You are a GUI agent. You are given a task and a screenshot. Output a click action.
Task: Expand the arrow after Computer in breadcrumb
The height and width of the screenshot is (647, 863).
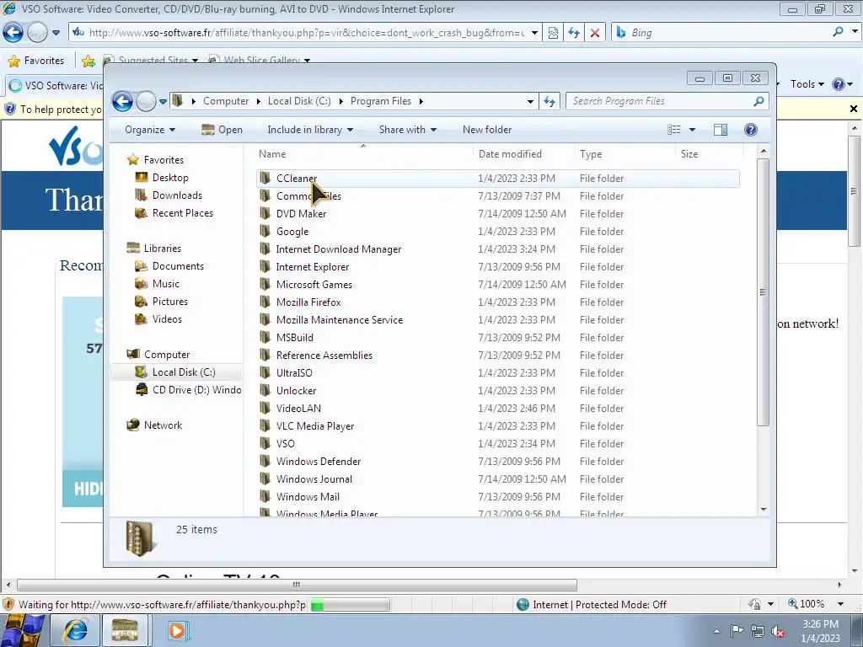(x=258, y=101)
